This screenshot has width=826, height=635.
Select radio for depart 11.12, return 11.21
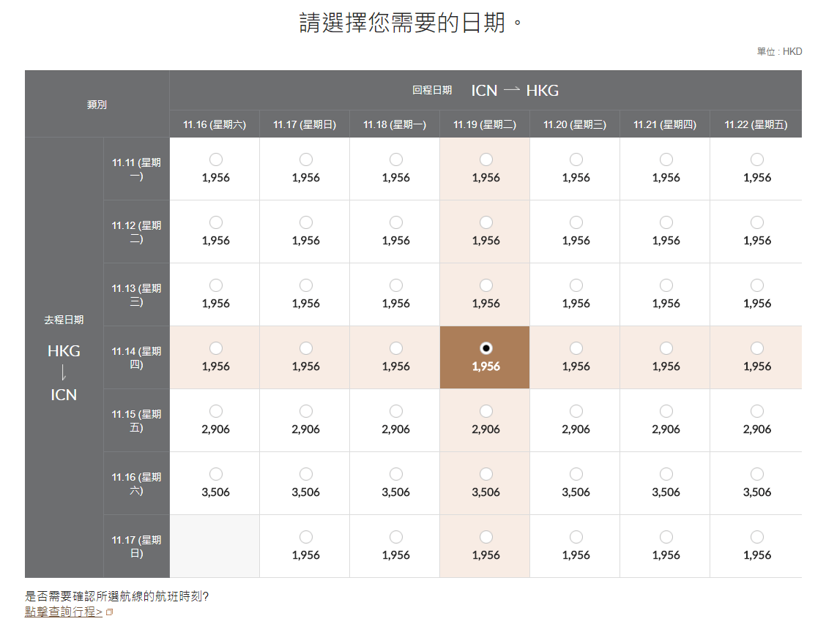pyautogui.click(x=666, y=222)
